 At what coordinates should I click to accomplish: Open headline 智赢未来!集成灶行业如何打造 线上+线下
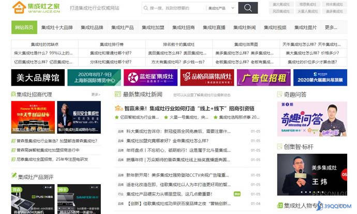(189, 108)
